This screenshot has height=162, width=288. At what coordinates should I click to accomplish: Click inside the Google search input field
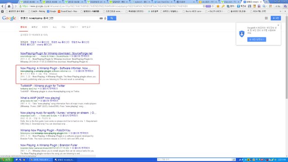point(59,18)
